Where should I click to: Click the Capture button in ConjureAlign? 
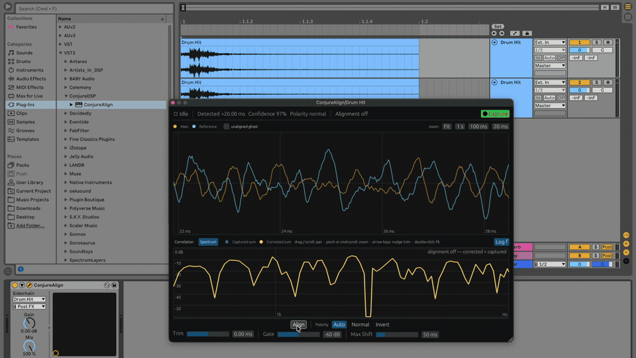click(x=495, y=114)
